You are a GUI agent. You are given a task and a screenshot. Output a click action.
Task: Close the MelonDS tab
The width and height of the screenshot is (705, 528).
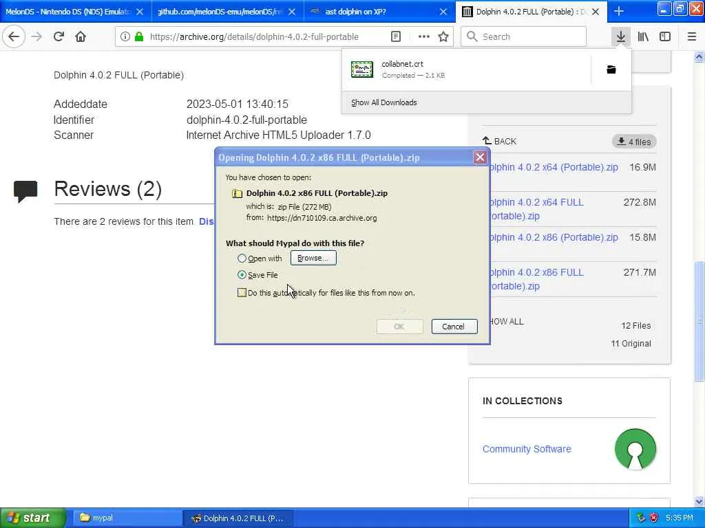(140, 12)
